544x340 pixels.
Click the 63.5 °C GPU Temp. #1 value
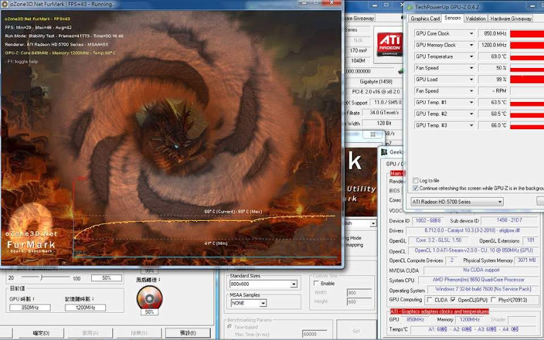click(494, 103)
